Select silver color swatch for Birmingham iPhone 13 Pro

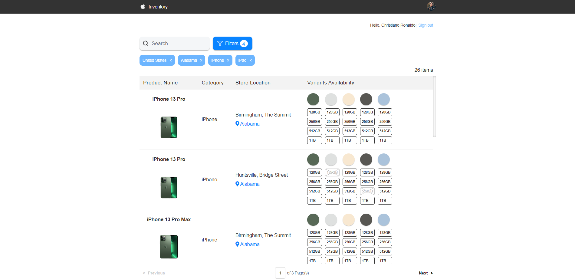[x=331, y=99]
